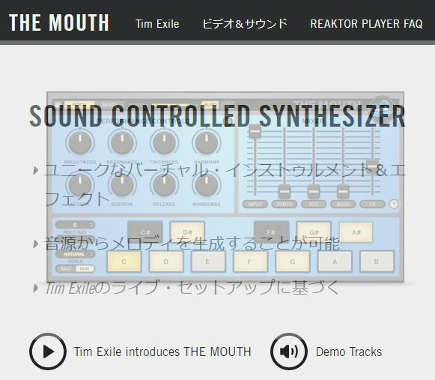Toggle the MAJ scale mode switch
This screenshot has height=380, width=435.
click(65, 269)
